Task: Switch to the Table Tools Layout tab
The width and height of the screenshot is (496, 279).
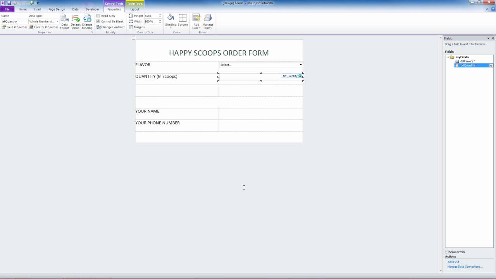Action: [134, 9]
